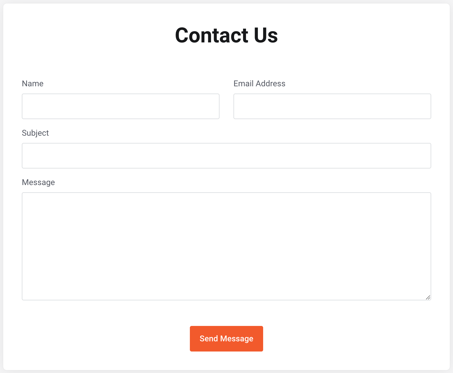Select the wide input below Subject

coord(226,156)
